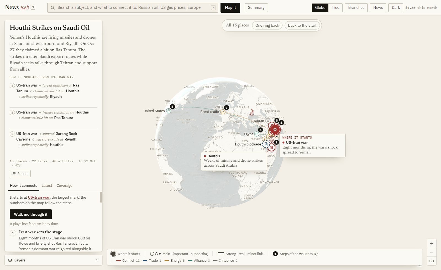Fit the globe with Fit button
The height and width of the screenshot is (270, 441).
(432, 261)
